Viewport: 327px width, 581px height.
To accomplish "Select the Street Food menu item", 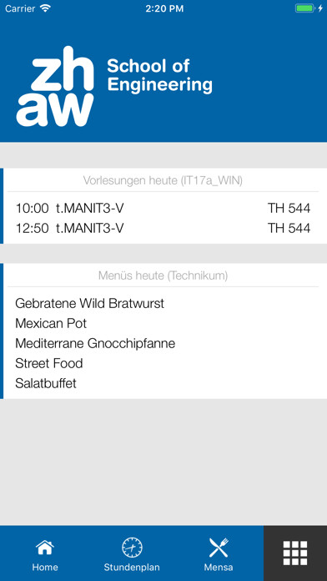I will pos(49,363).
